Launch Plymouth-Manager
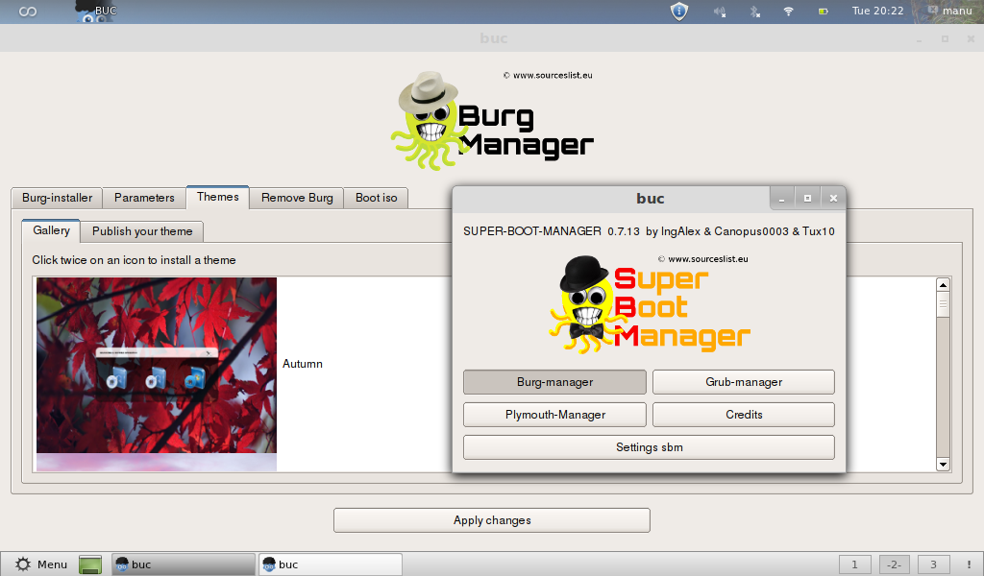 coord(554,414)
